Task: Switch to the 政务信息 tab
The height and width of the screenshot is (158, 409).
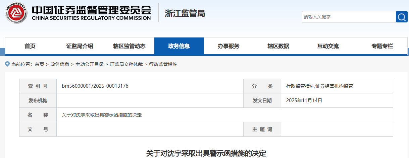Action: [179, 46]
